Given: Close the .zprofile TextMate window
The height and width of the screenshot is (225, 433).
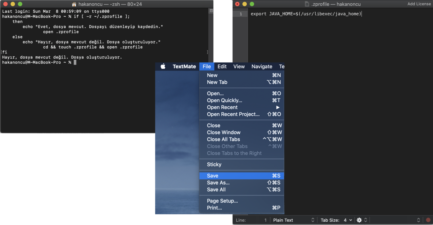Looking at the screenshot, I should [x=237, y=4].
